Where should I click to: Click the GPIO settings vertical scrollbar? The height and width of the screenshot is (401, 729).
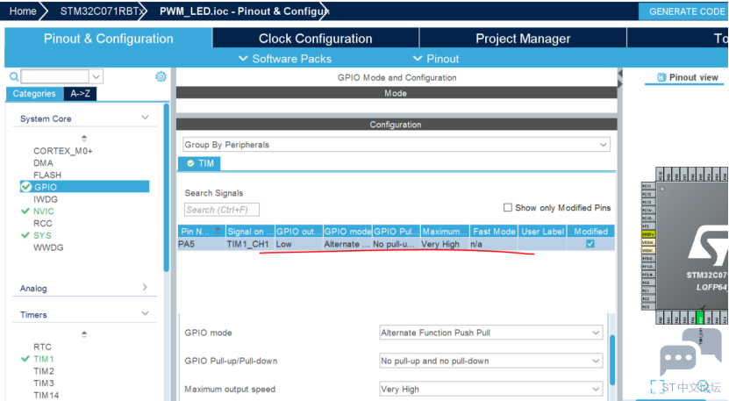click(x=612, y=360)
